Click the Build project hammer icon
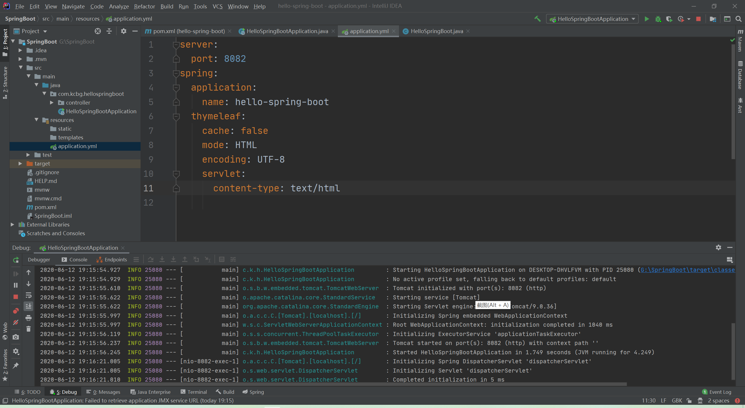This screenshot has width=745, height=408. point(537,19)
